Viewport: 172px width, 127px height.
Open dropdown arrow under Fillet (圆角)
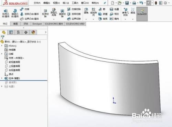(86, 19)
